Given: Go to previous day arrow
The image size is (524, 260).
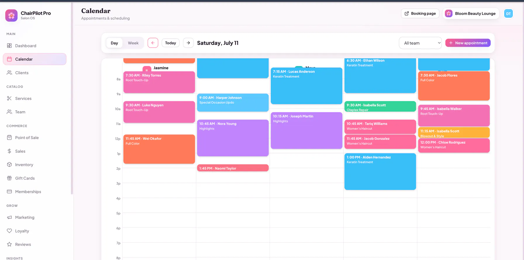Looking at the screenshot, I should click(x=153, y=43).
